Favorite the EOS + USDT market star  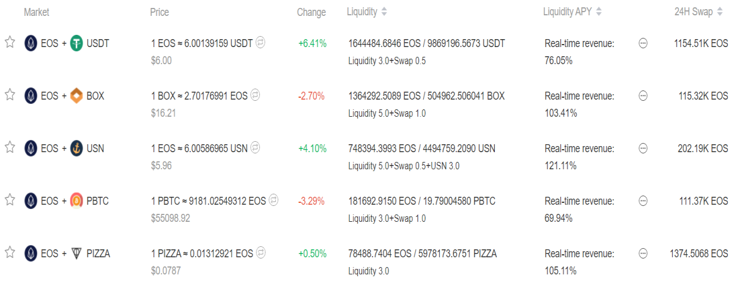point(9,42)
